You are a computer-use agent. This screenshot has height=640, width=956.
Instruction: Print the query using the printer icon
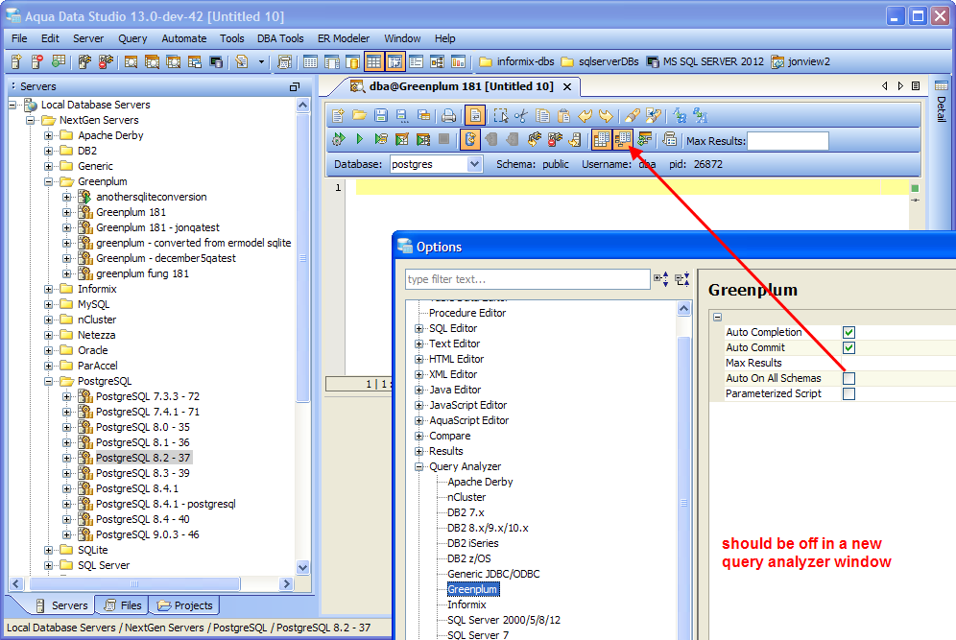tap(449, 115)
